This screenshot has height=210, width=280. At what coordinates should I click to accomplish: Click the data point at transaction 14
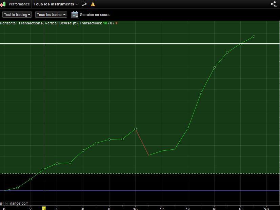click(188, 128)
